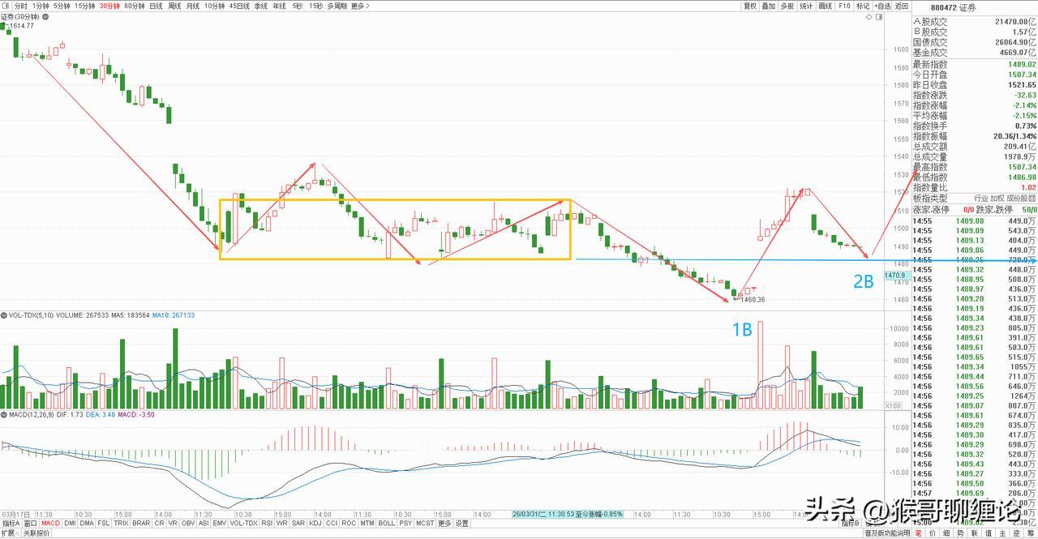Viewport: 1038px width, 539px height.
Task: Select the KDJ indicator
Action: (x=315, y=523)
